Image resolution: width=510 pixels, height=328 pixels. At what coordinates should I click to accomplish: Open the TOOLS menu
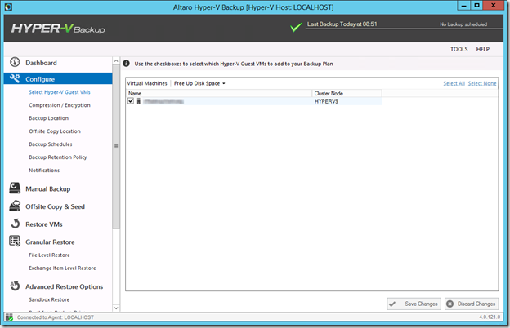point(459,49)
